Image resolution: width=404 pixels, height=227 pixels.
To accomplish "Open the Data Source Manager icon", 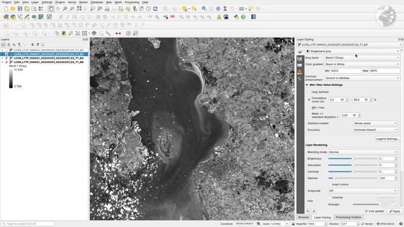I will (x=6, y=17).
